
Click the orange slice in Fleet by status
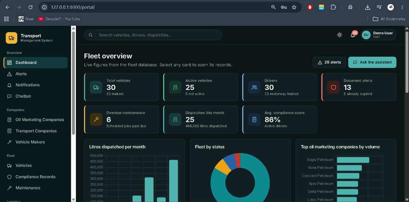(x=223, y=167)
